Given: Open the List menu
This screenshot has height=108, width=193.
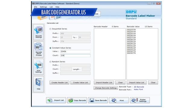Looking at the screenshot, I should 51,7.
